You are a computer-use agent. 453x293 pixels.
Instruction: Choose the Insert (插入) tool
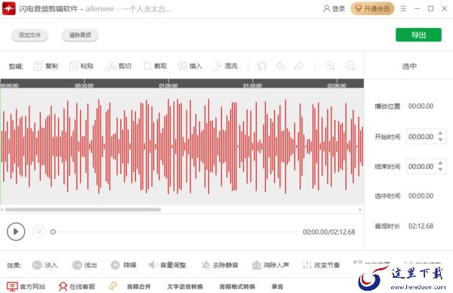(190, 66)
